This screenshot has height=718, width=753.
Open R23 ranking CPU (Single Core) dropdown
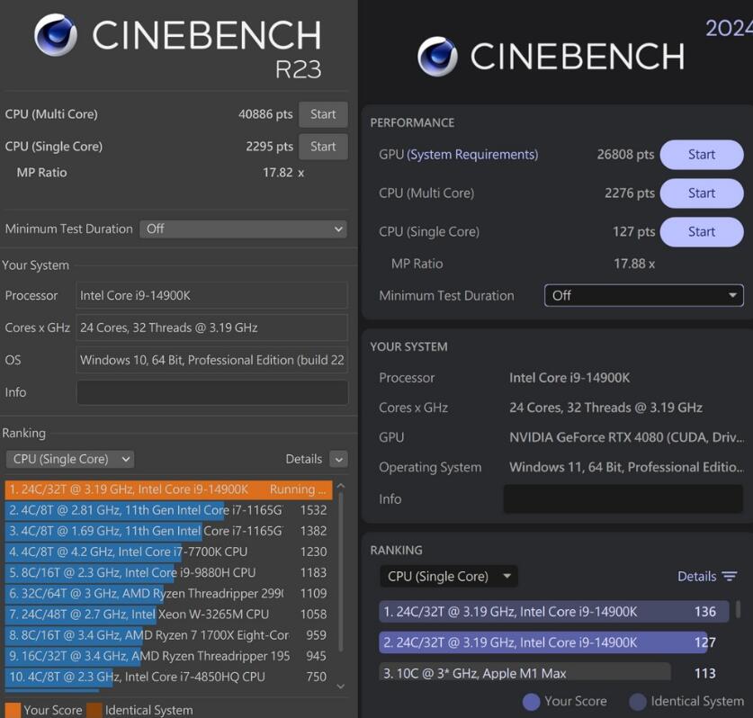[x=70, y=459]
